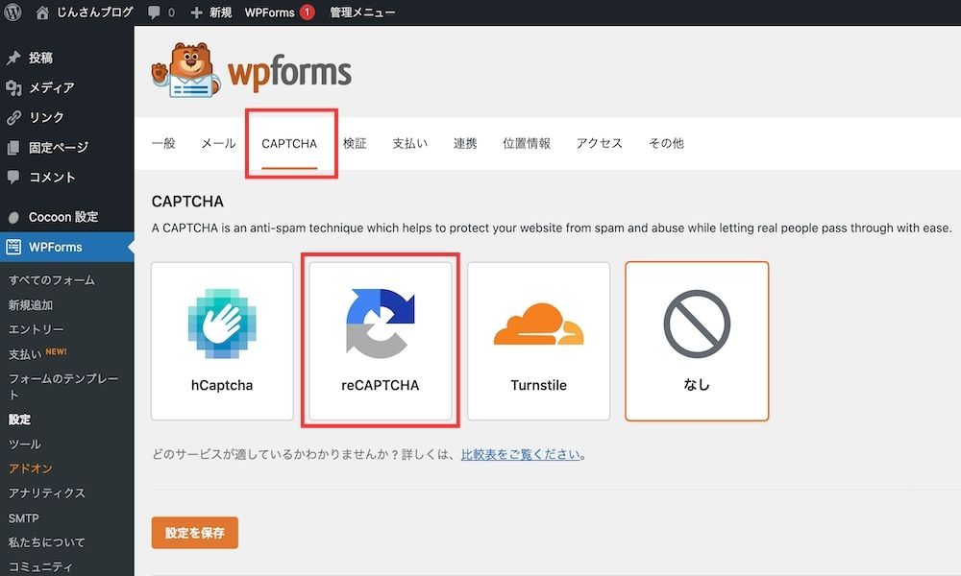Select the hCaptcha hand logo
The image size is (961, 576).
click(222, 324)
